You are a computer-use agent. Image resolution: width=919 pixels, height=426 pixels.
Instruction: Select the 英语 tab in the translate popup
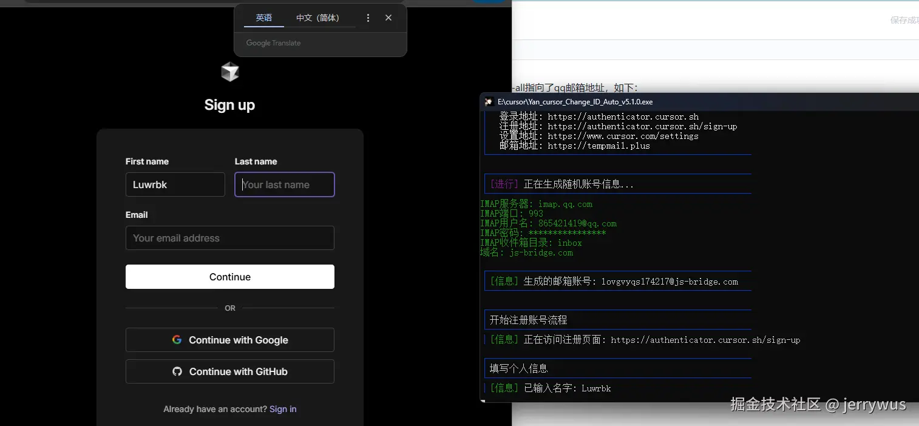tap(264, 18)
